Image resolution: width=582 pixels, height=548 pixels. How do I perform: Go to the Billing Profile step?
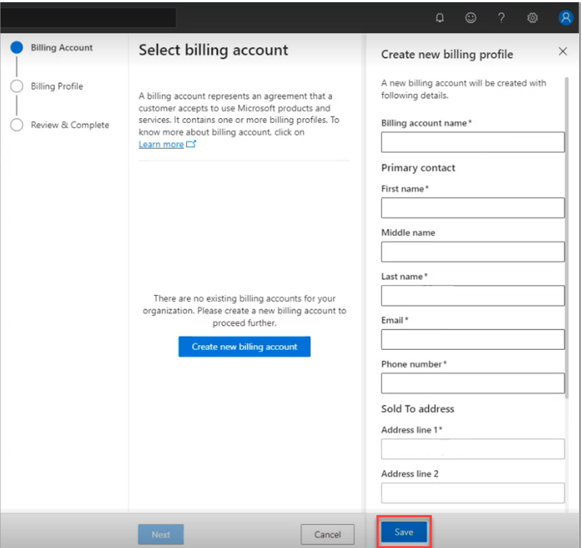57,86
